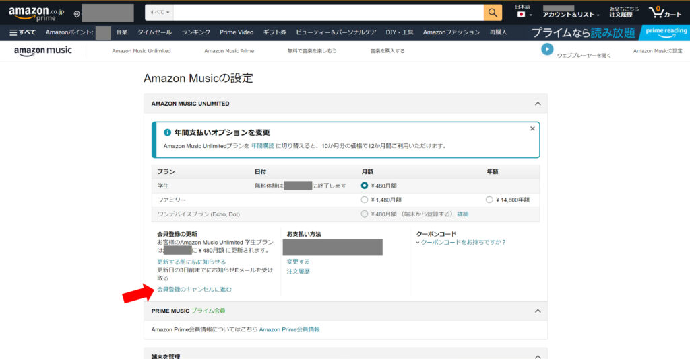Click the Amazon Prime会員情報 link

point(290,329)
